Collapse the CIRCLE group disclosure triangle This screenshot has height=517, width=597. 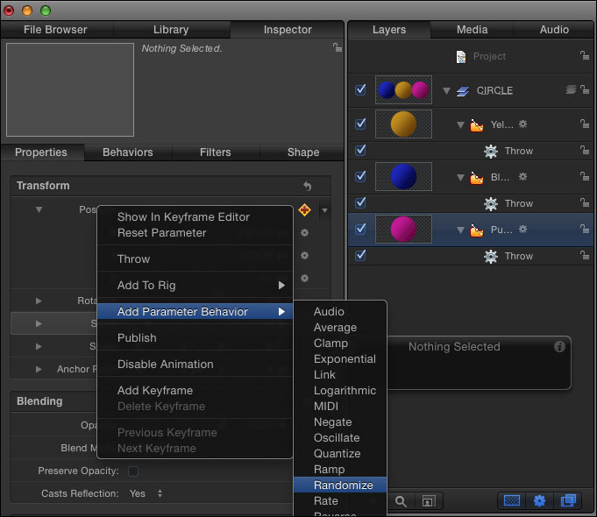[x=446, y=90]
